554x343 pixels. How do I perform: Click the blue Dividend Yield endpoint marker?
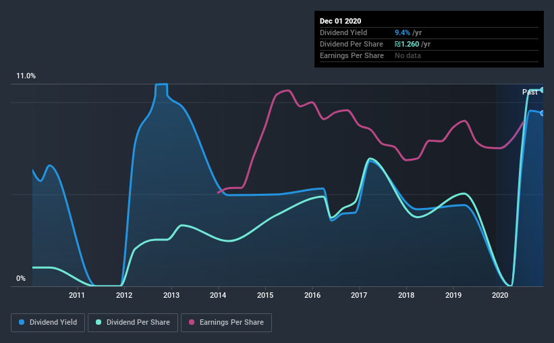[x=542, y=113]
